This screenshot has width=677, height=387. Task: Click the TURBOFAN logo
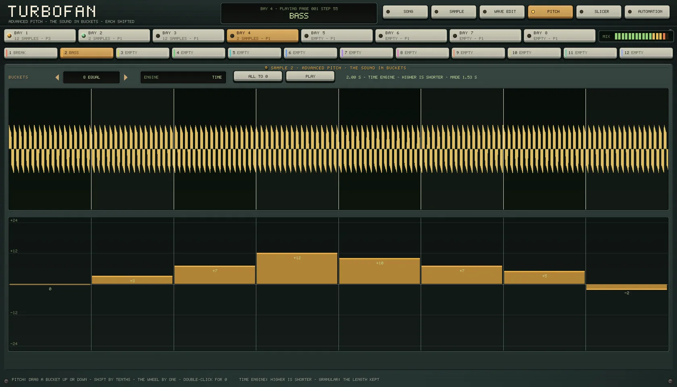[52, 11]
